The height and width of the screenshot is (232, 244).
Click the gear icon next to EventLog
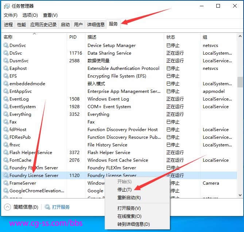click(x=5, y=99)
